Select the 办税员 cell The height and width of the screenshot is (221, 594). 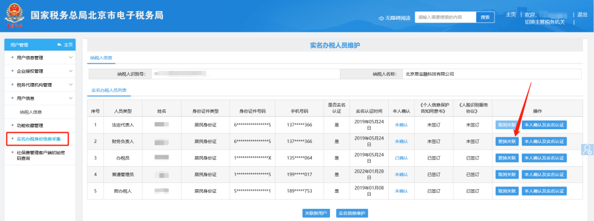click(123, 158)
